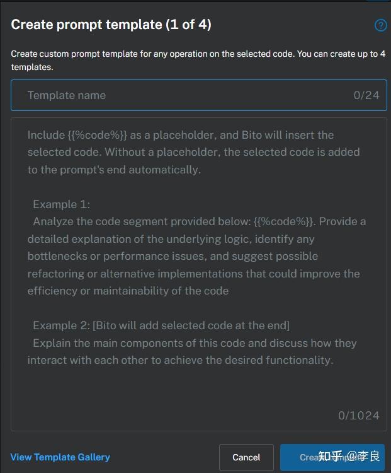Open the View Template Gallery link

[x=60, y=457]
